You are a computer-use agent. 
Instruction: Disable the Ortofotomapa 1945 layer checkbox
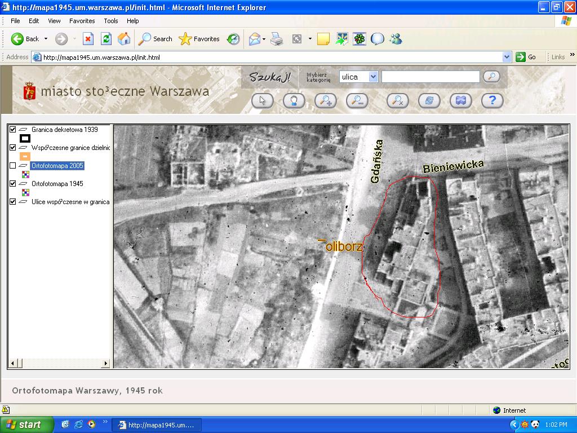(13, 184)
